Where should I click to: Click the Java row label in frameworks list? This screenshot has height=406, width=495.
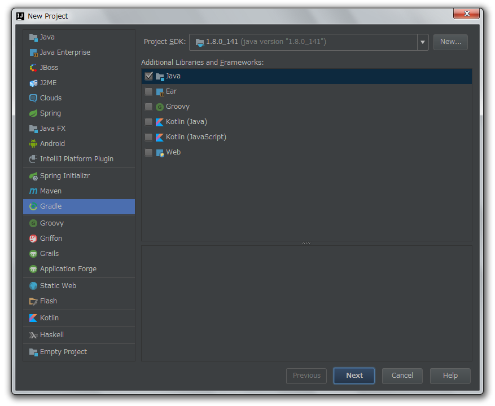pyautogui.click(x=173, y=76)
